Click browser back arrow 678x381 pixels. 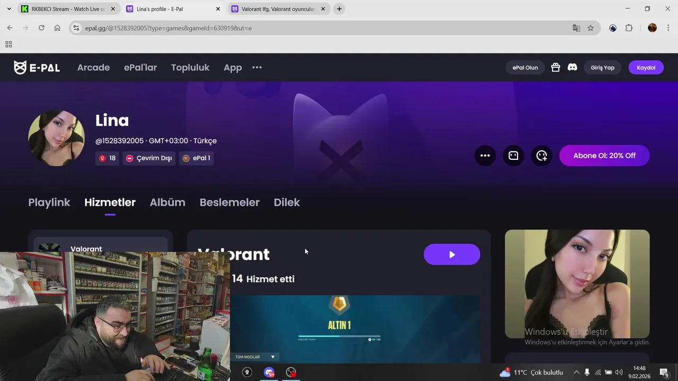point(10,28)
